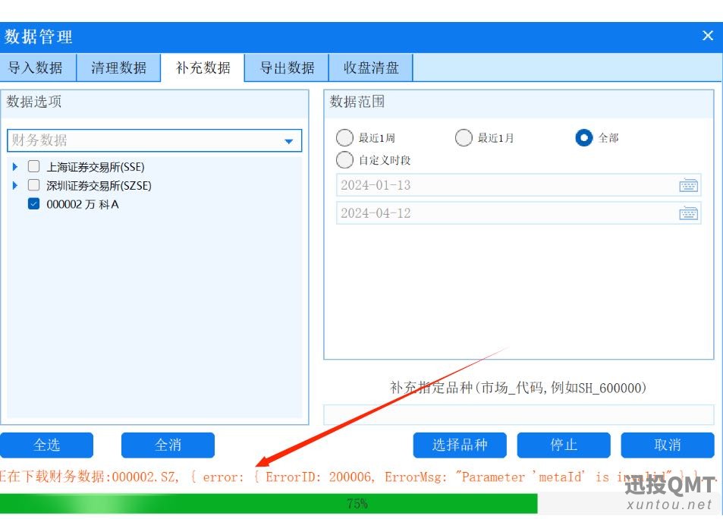
Task: Click the 取消 button
Action: [667, 445]
